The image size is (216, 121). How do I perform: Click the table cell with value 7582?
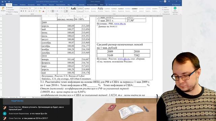pos(137,55)
